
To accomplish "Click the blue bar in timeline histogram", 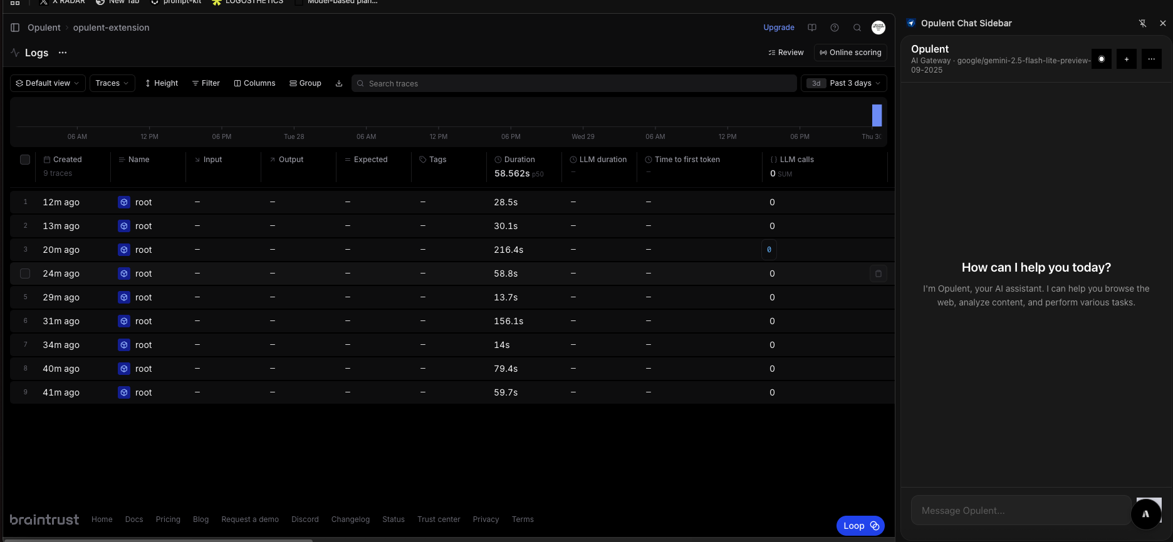I will pyautogui.click(x=877, y=115).
